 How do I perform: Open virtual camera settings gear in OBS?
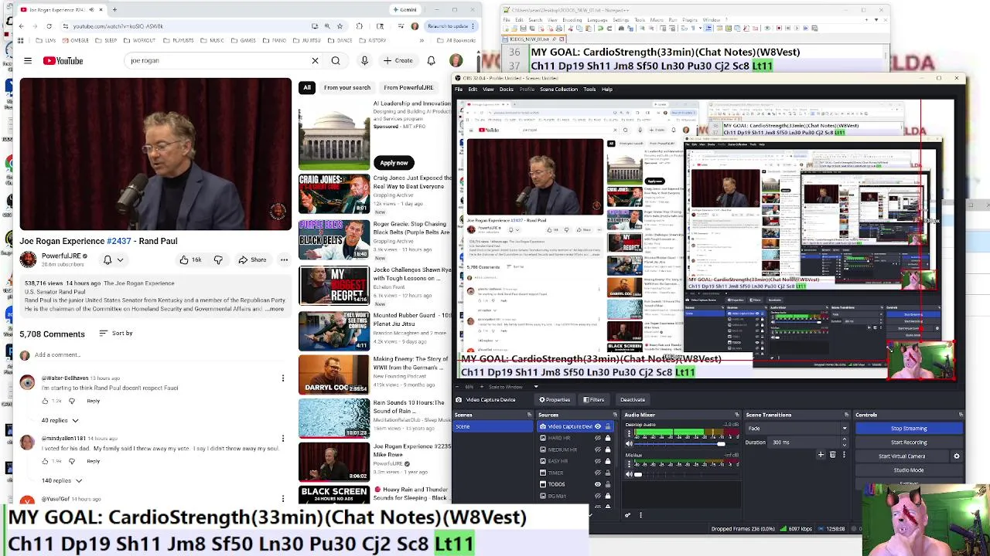coord(957,456)
